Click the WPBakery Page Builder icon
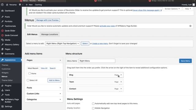This screenshot has width=196, height=110. click(2, 100)
